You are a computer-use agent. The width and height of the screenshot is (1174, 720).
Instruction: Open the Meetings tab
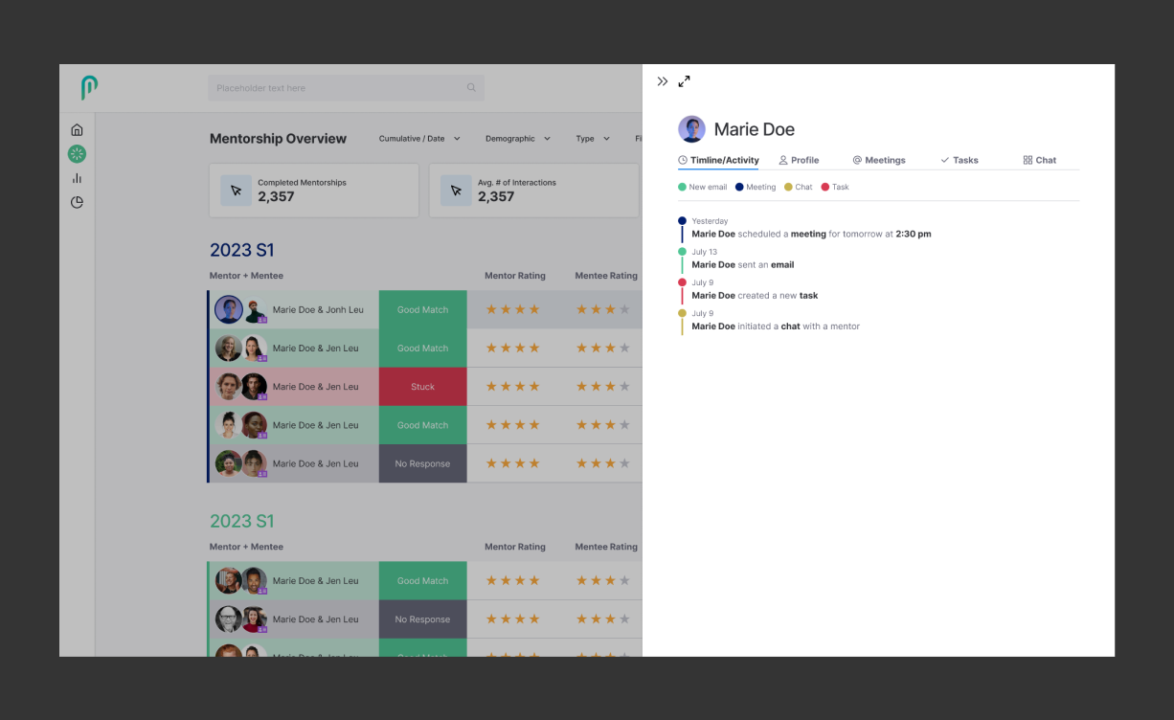878,160
